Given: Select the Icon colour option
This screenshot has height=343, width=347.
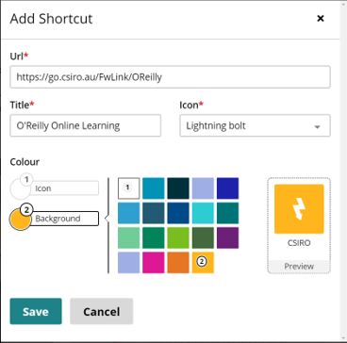Looking at the screenshot, I should click(x=55, y=188).
